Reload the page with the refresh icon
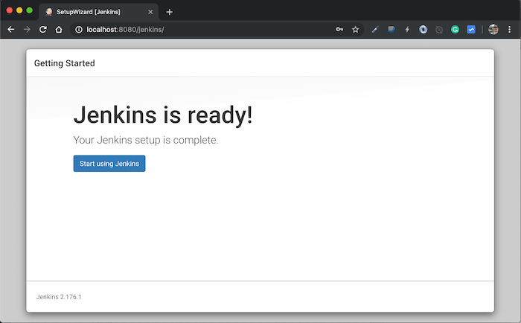521x323 pixels. point(43,30)
